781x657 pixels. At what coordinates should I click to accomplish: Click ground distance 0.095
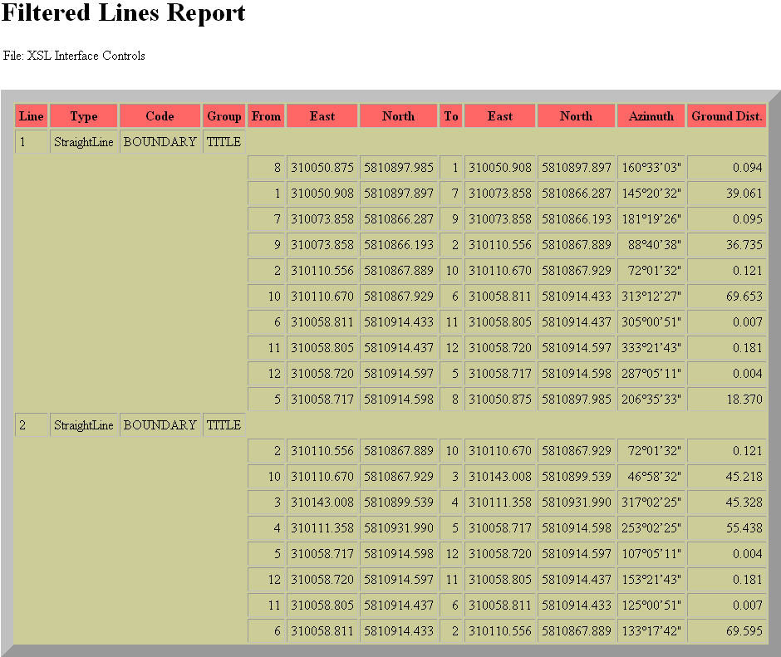(727, 219)
